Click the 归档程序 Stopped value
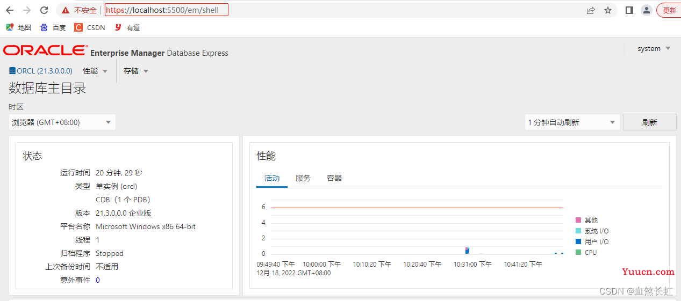681x301 pixels. pyautogui.click(x=110, y=253)
